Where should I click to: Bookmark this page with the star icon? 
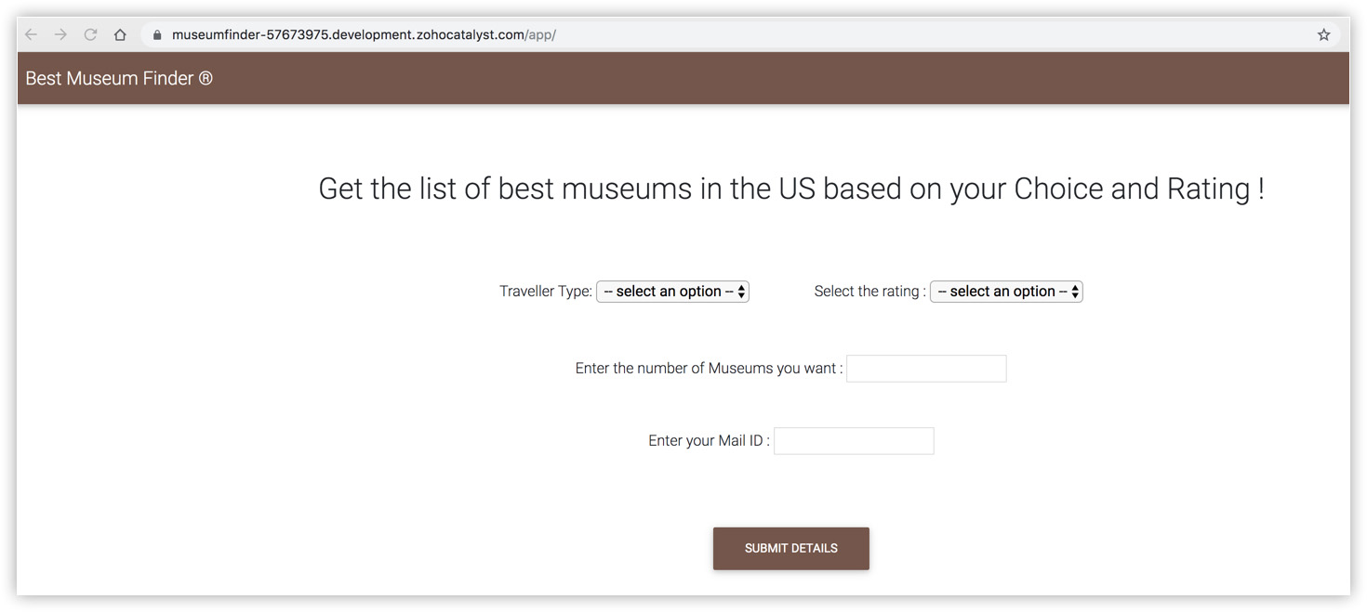(1323, 35)
